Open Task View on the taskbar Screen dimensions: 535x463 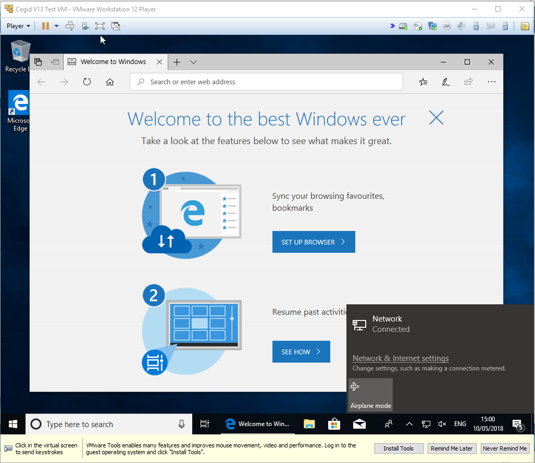tap(204, 424)
